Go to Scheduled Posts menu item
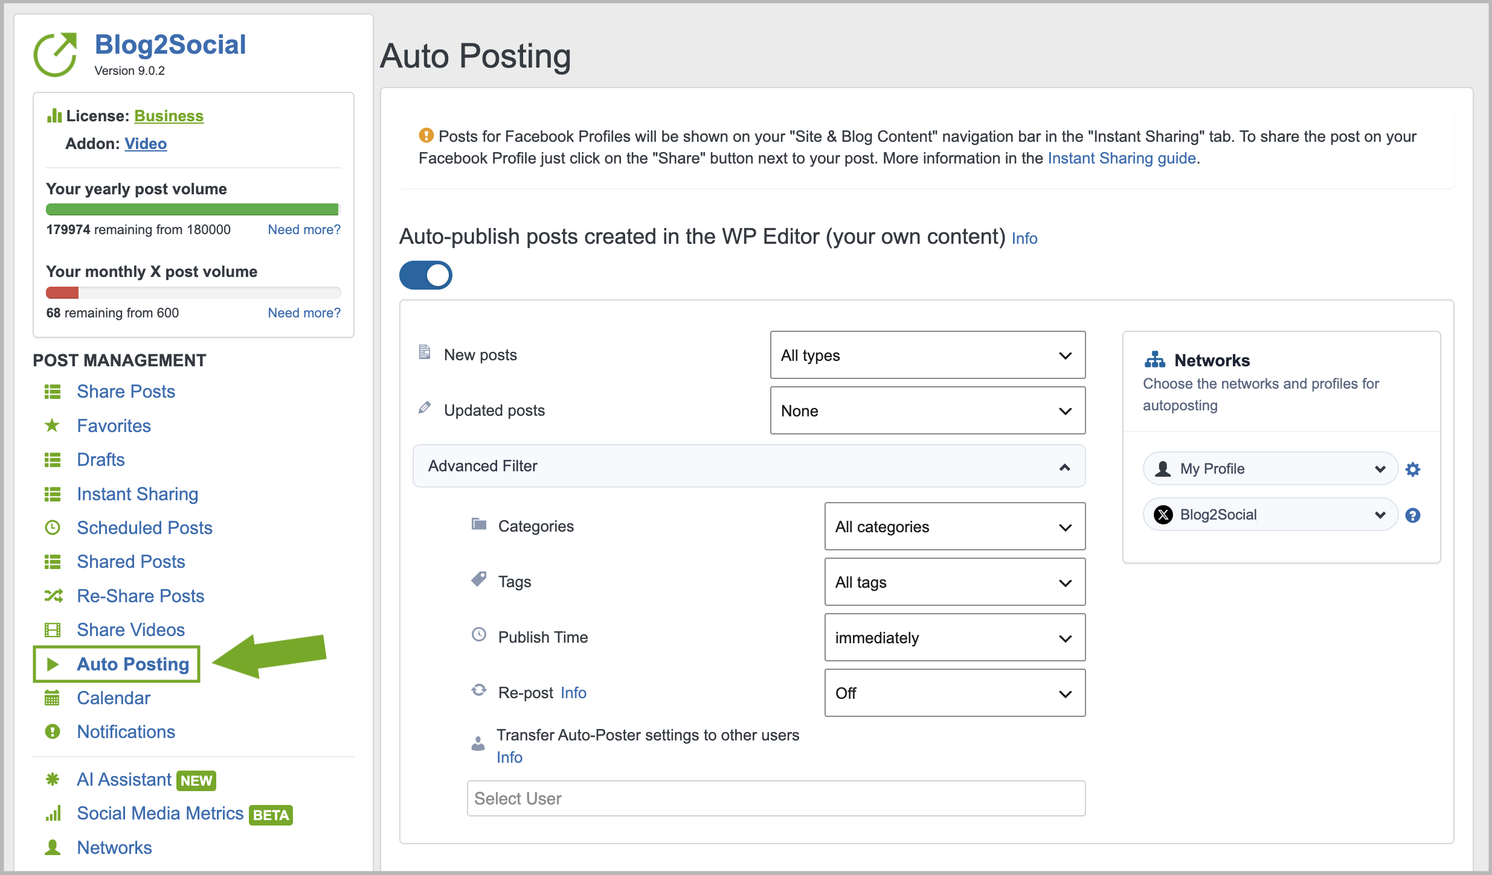The image size is (1492, 875). pos(144,528)
